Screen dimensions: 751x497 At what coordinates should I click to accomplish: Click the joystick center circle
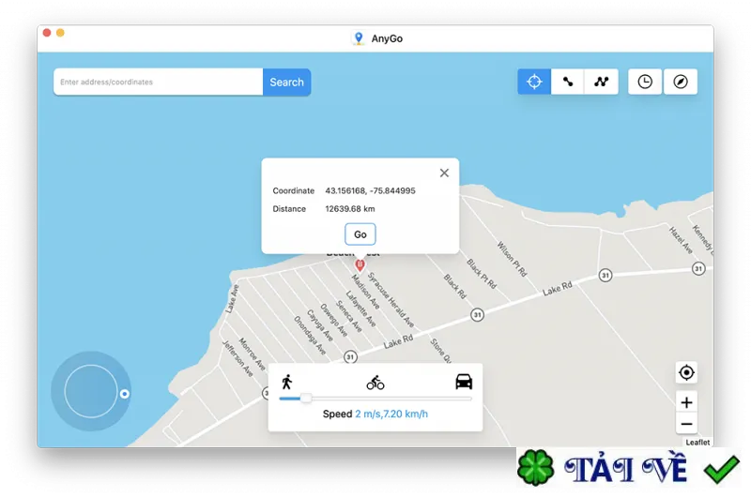[x=91, y=391]
